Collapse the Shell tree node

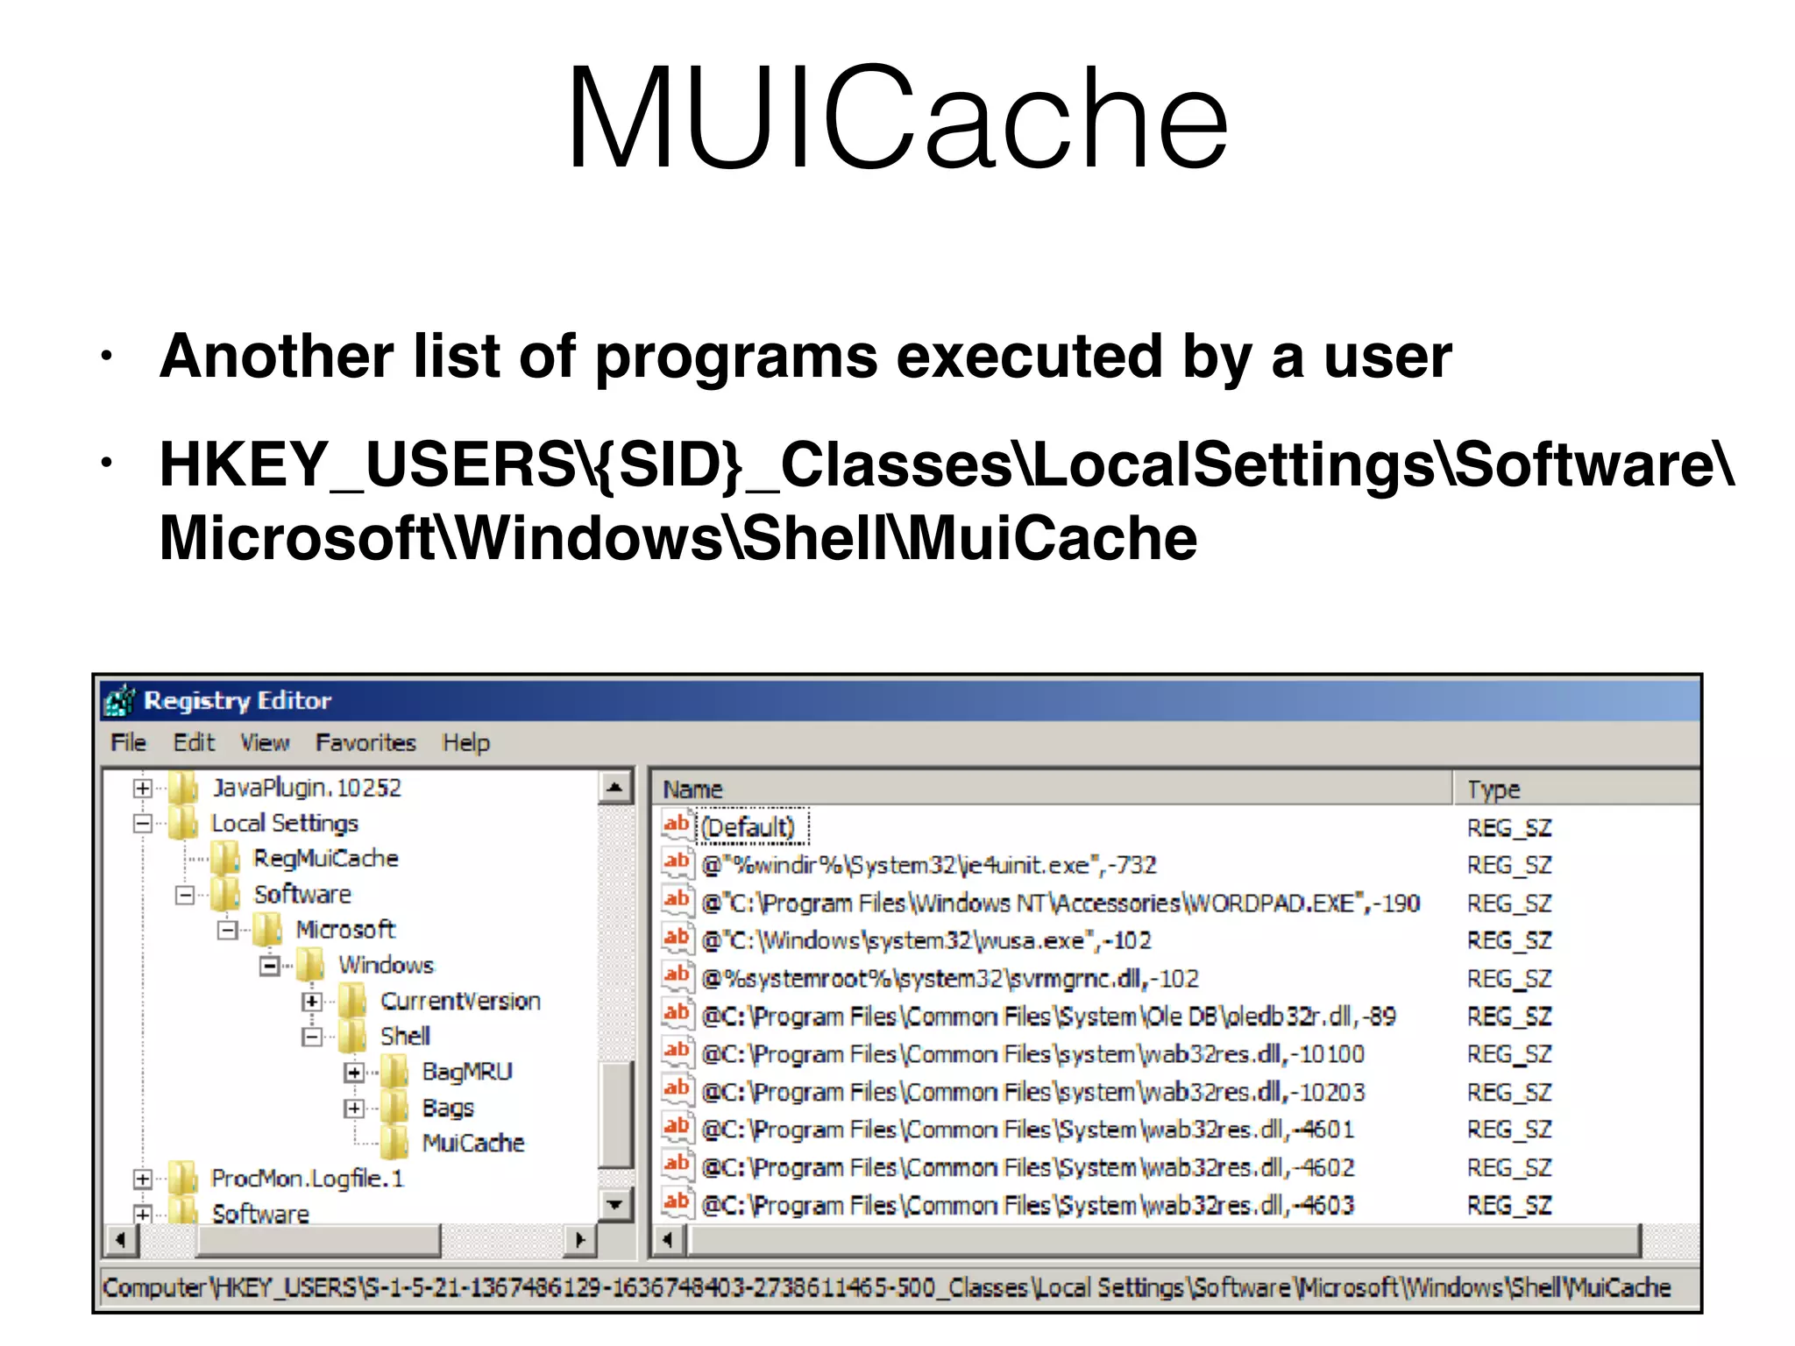pos(311,1038)
